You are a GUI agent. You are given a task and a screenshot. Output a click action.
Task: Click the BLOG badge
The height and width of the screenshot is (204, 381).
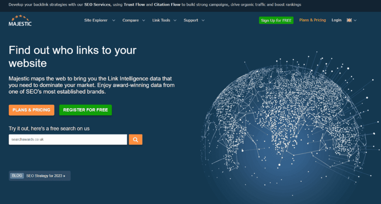(17, 176)
